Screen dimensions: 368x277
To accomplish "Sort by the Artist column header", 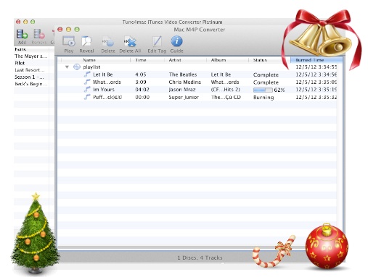I will coord(175,60).
